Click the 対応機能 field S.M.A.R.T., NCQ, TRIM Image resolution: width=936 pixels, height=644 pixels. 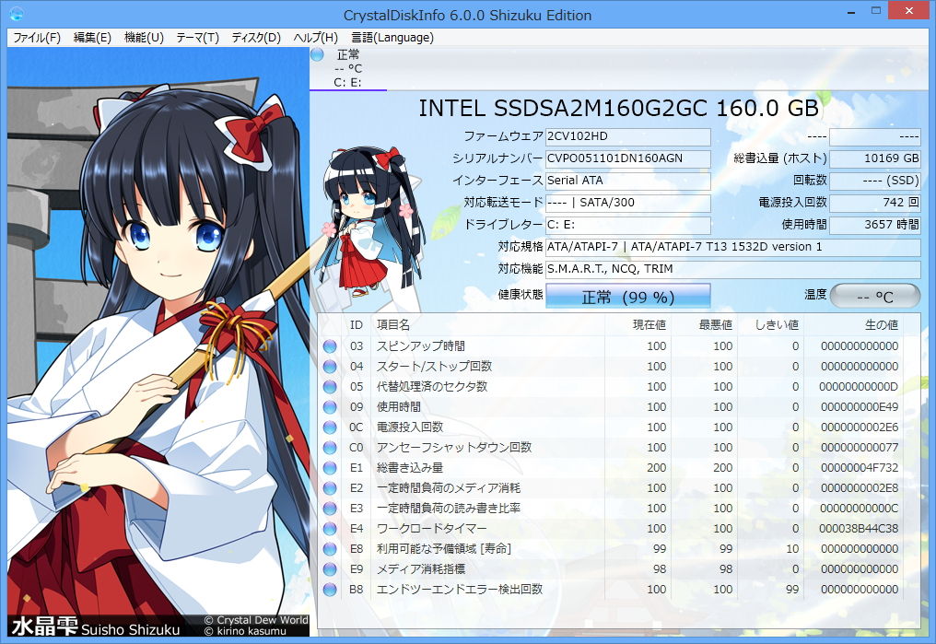[733, 269]
